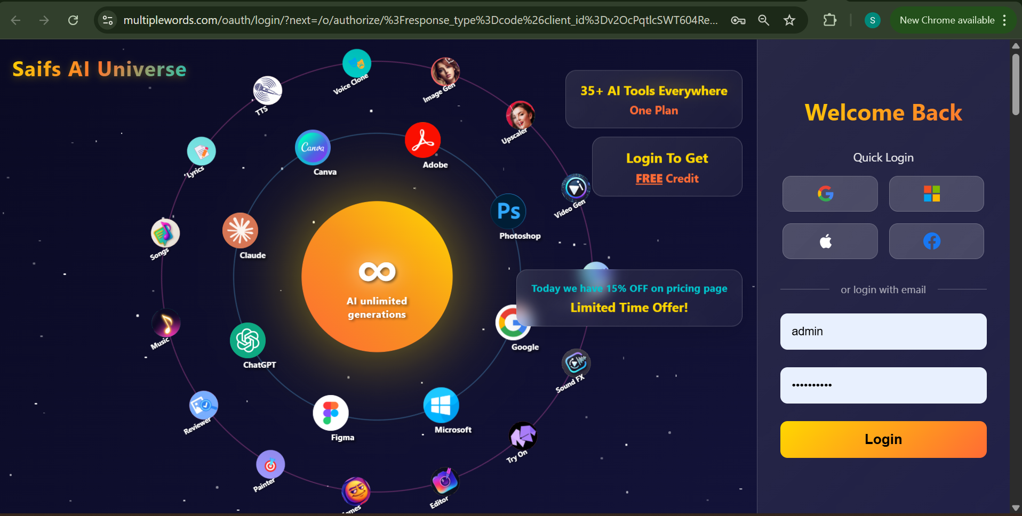
Task: Open the Figma icon
Action: (x=331, y=413)
